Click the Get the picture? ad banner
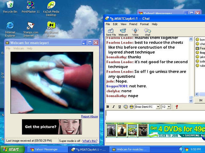The width and height of the screenshot is (205, 153). [52, 127]
